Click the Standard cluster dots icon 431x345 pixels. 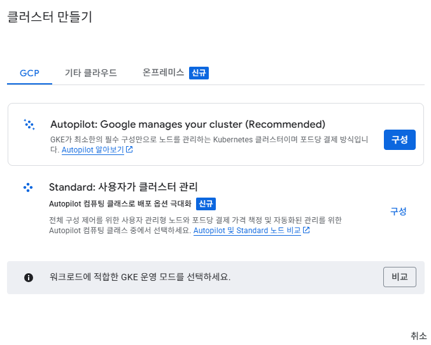[28, 187]
